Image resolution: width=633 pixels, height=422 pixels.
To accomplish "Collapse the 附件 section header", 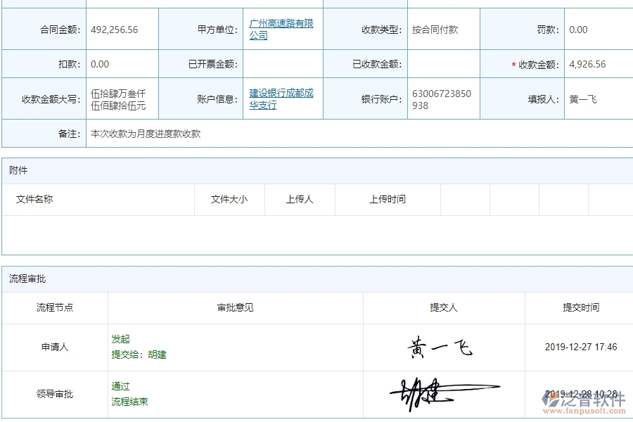I will 18,170.
